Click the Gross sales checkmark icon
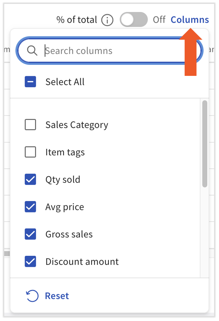This screenshot has width=219, height=321. point(30,234)
